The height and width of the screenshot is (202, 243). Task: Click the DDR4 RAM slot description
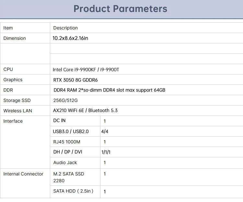tap(109, 90)
